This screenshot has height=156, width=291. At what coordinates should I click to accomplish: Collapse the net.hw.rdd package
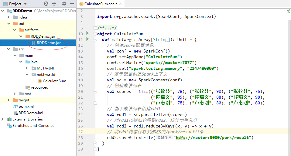pyautogui.click(x=27, y=74)
